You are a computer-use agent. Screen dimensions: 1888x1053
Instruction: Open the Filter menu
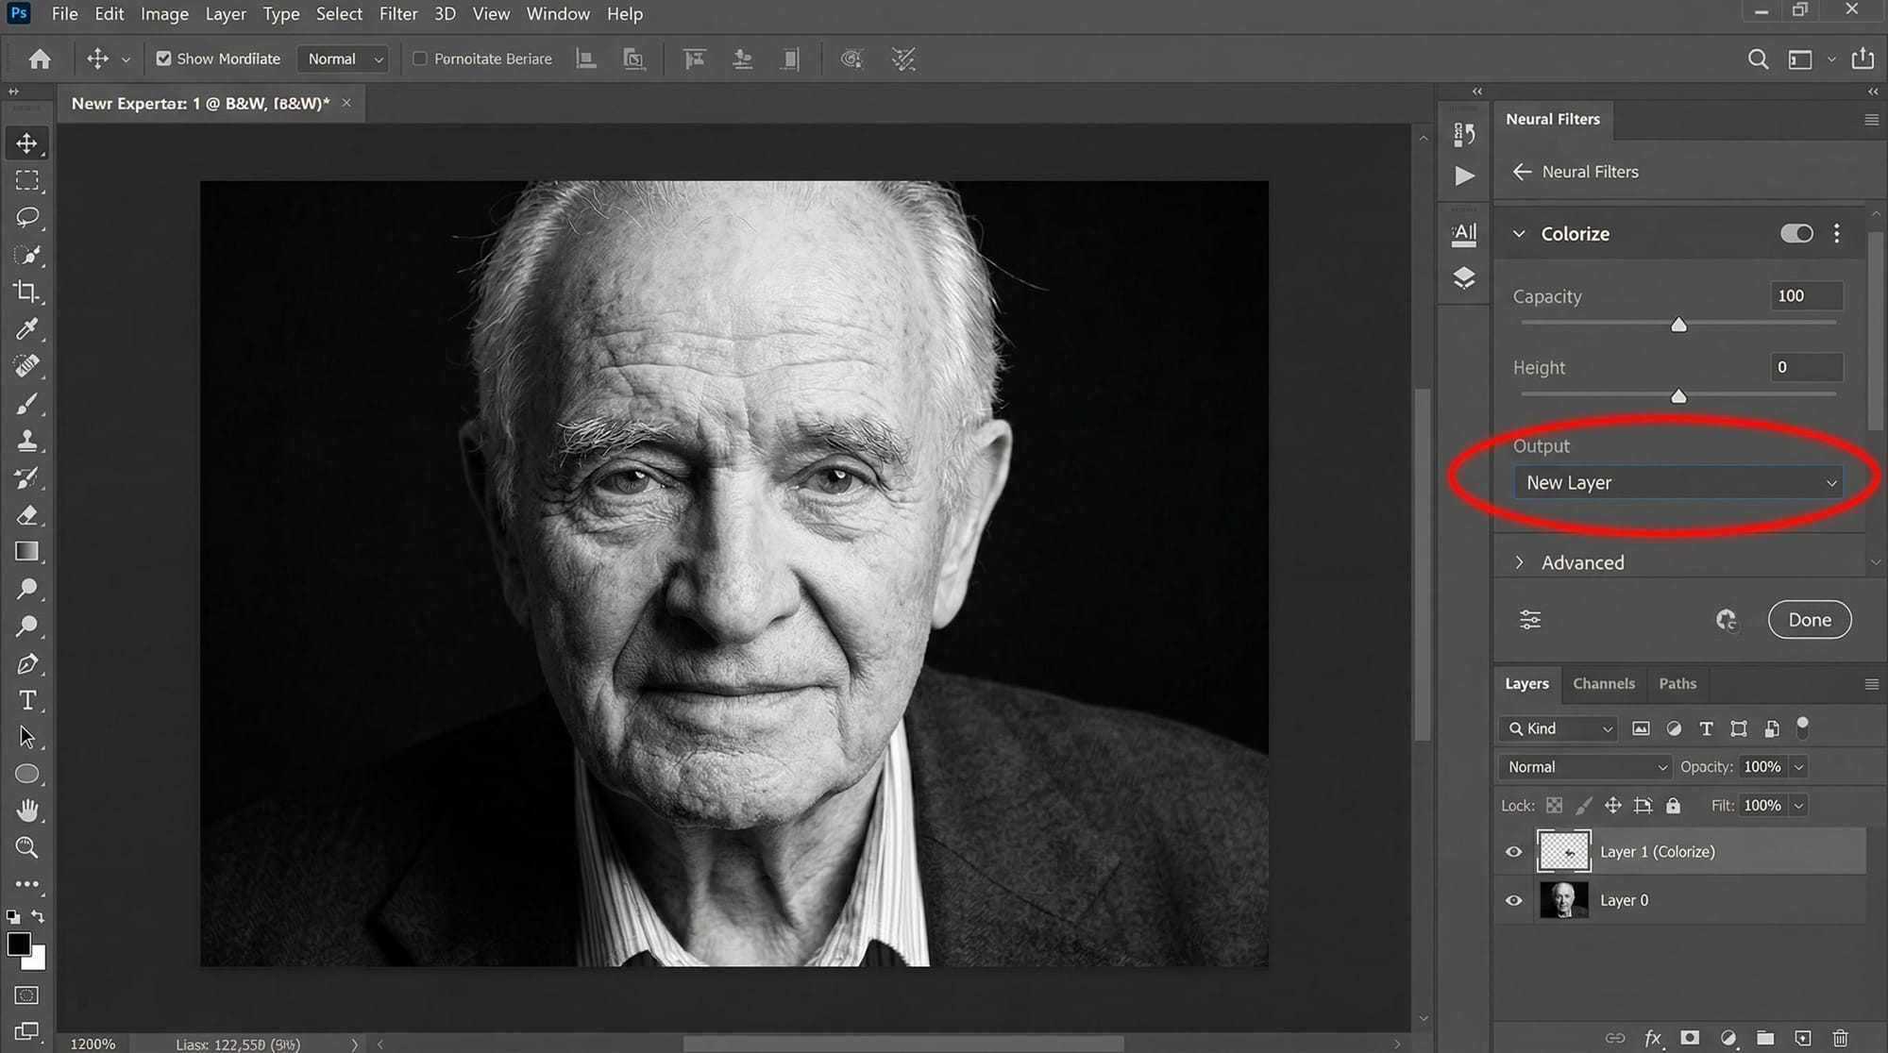coord(397,14)
